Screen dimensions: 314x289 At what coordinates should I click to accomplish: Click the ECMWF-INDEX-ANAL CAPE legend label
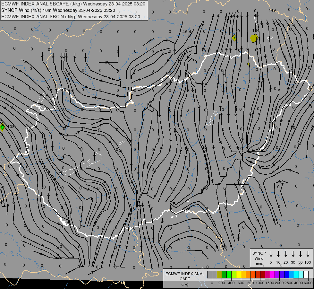click(x=185, y=276)
